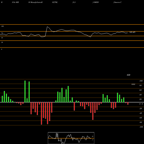Click the MR axis label 60
Screen dimensions: 144x144
click(141, 90)
